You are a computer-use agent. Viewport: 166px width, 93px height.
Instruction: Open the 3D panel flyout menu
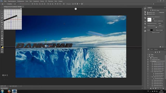165,49
